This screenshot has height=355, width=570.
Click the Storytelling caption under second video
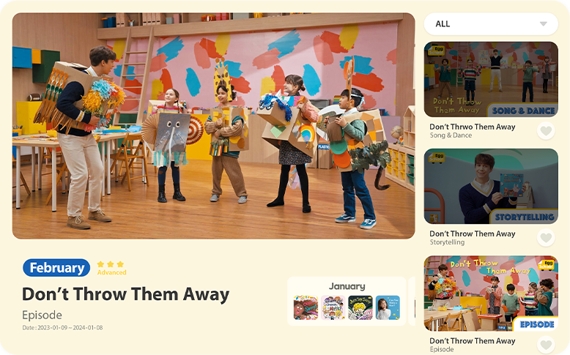point(447,242)
